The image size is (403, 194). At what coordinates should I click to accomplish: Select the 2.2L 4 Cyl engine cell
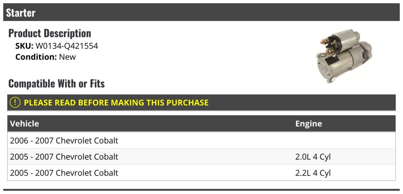313,173
